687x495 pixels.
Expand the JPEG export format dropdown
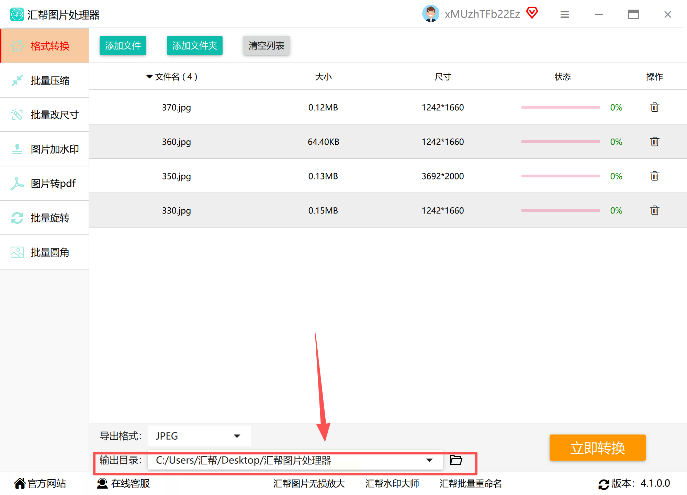237,436
